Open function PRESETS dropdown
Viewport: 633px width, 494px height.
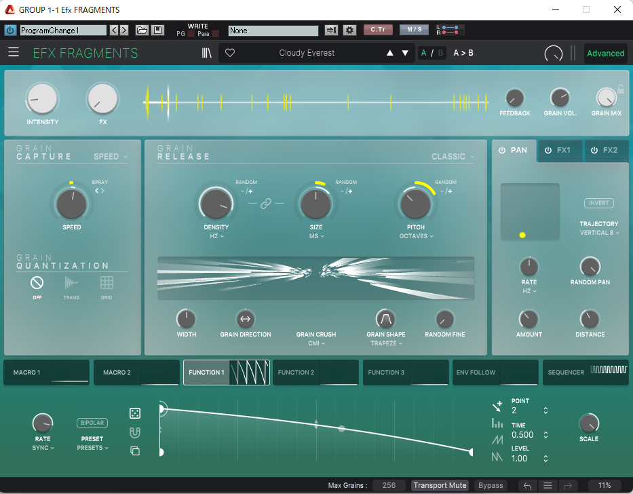pos(92,448)
